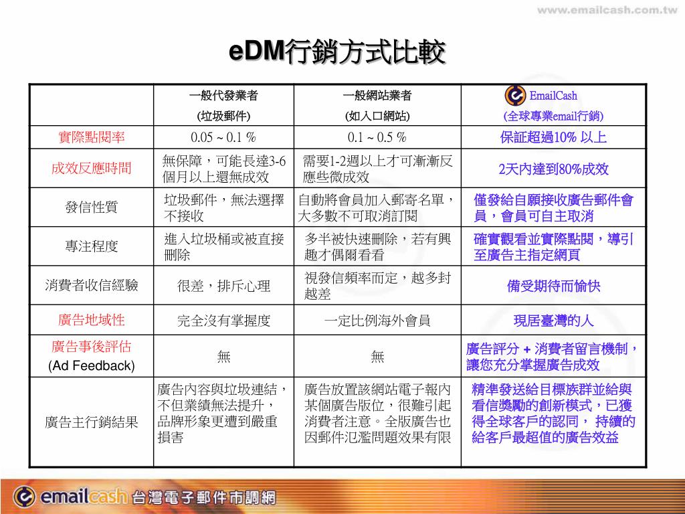Click the 垃圾郵件，無法選擇不接收 cell
The width and height of the screenshot is (685, 514).
(223, 207)
